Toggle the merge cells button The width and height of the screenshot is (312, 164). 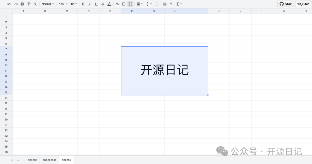pos(130,4)
